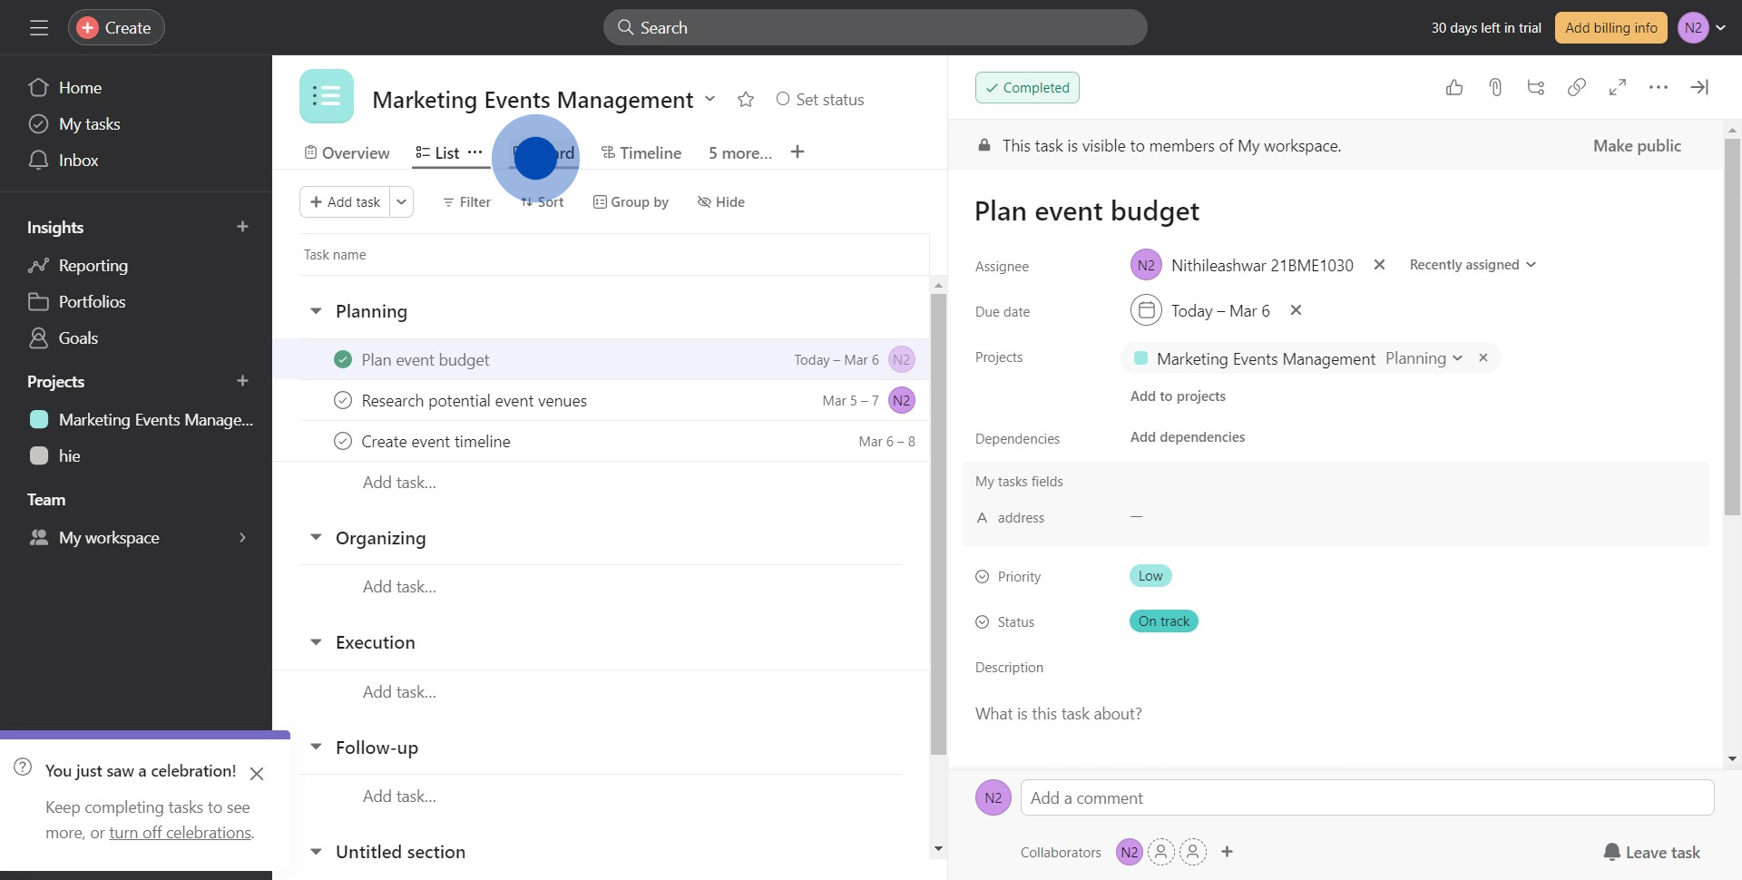This screenshot has width=1742, height=880.
Task: Collapse the Execution section
Action: coord(316,642)
